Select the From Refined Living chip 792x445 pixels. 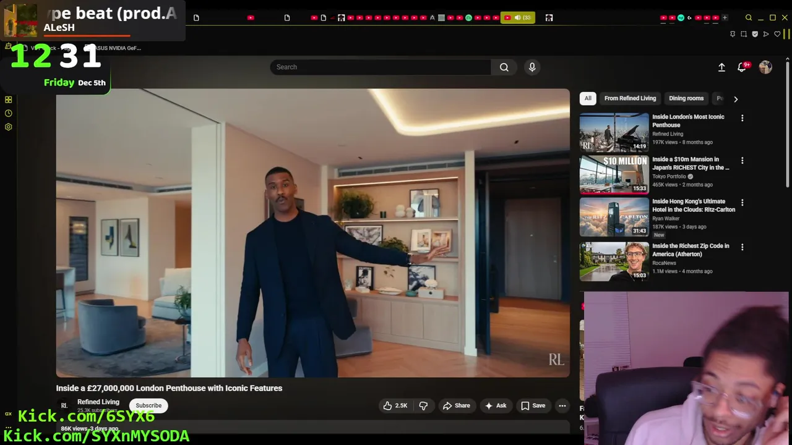(630, 98)
